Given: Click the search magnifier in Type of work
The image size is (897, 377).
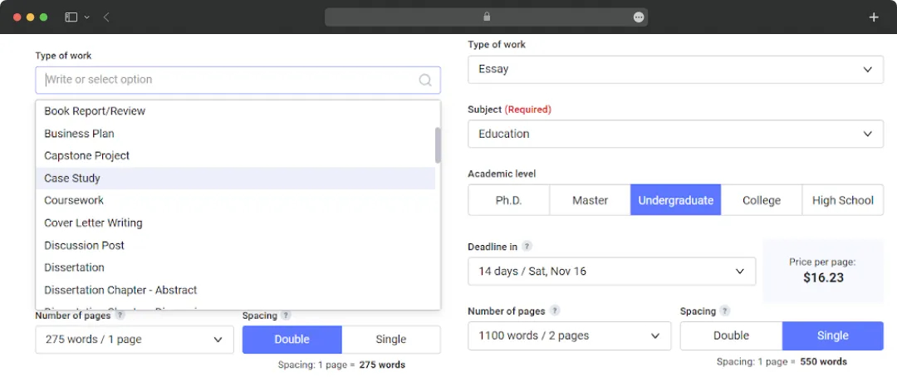Looking at the screenshot, I should [x=425, y=81].
